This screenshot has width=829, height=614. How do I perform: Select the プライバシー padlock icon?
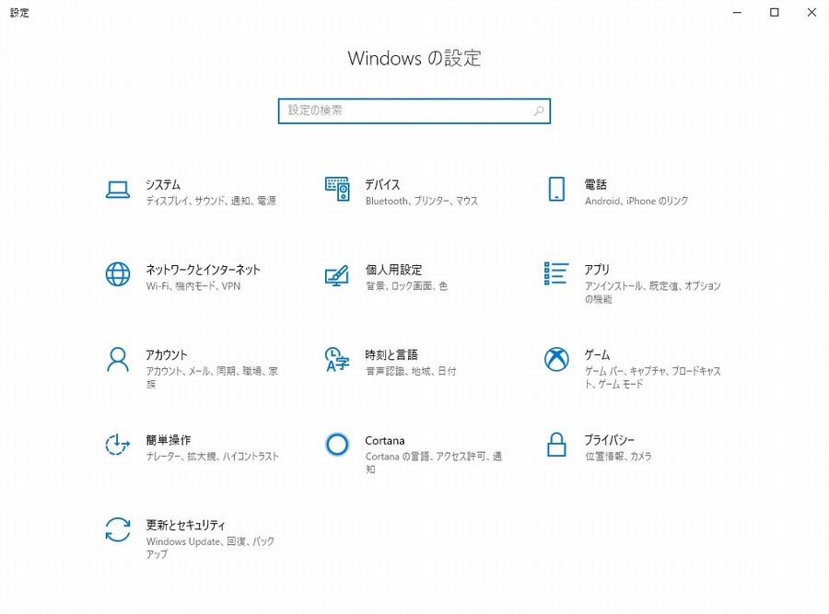[x=556, y=445]
